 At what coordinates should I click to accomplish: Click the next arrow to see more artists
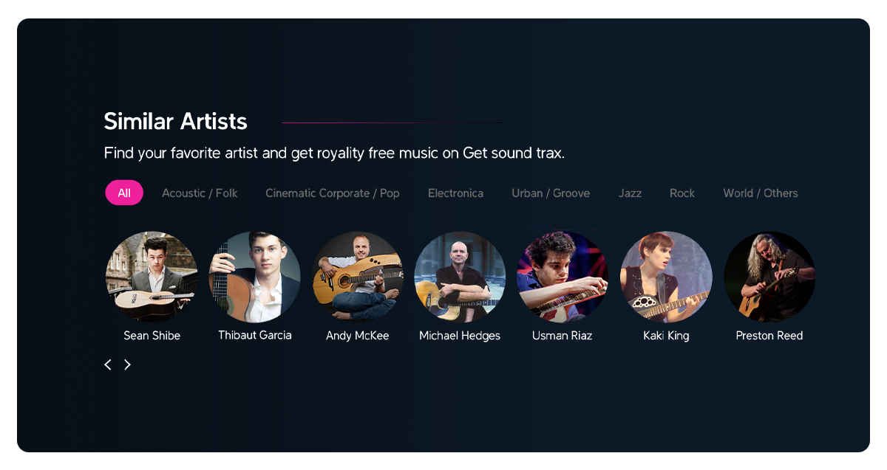[x=127, y=364]
